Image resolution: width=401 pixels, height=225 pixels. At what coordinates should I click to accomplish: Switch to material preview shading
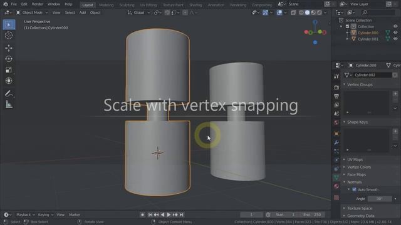click(313, 12)
